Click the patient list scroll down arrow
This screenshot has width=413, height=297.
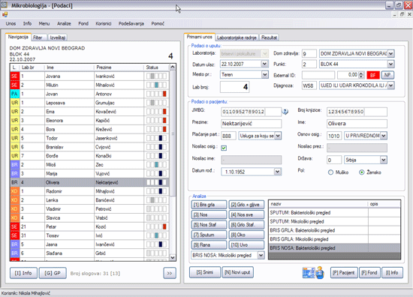click(x=173, y=257)
